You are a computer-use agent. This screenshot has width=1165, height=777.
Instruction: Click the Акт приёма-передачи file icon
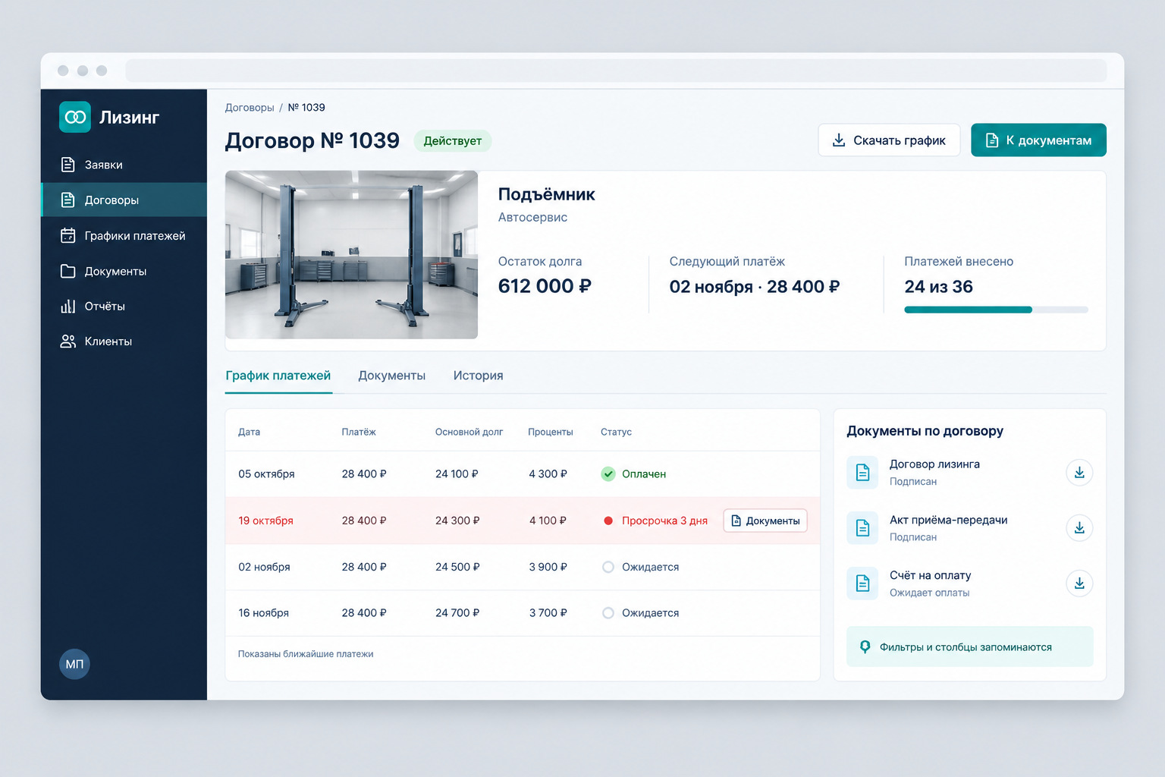tap(862, 528)
